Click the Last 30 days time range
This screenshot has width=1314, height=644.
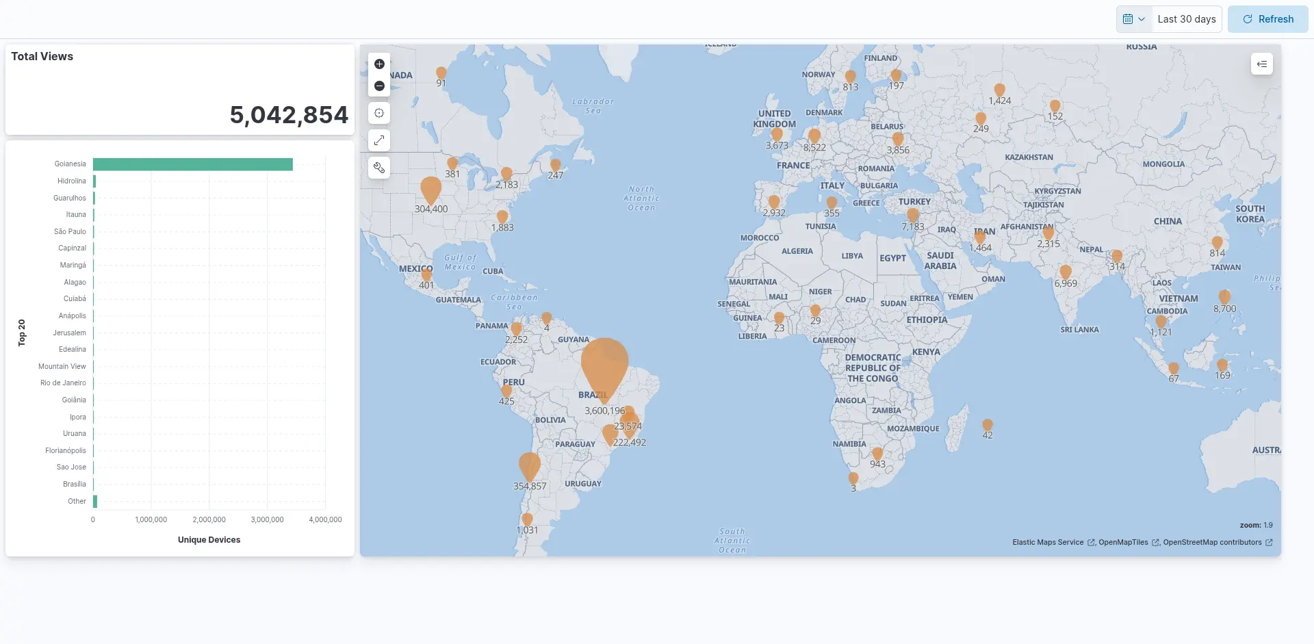(1186, 19)
